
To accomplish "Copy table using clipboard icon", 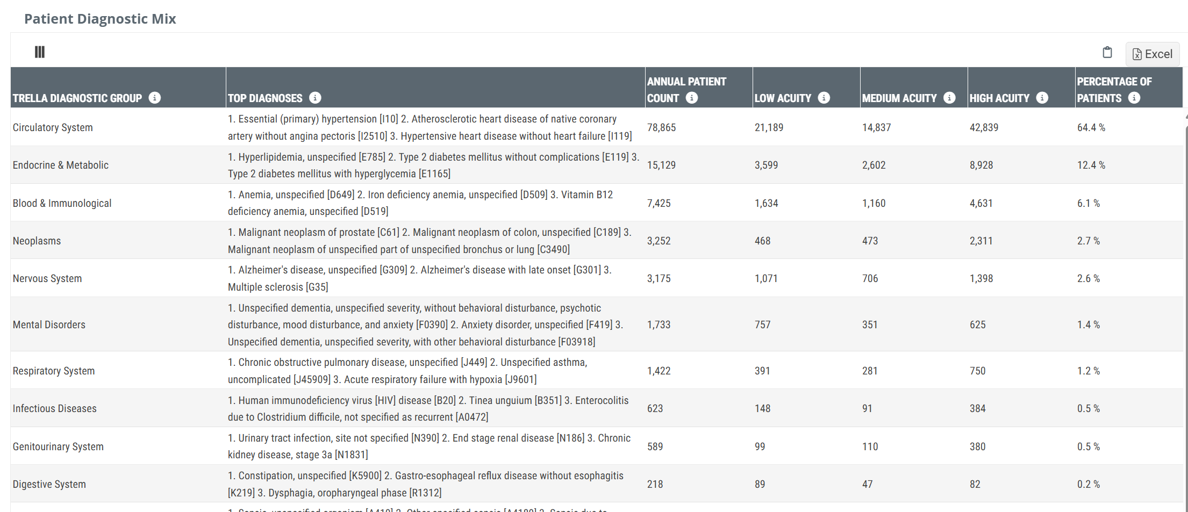I will point(1107,52).
